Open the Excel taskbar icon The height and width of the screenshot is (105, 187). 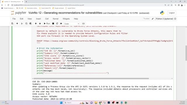tap(126, 103)
